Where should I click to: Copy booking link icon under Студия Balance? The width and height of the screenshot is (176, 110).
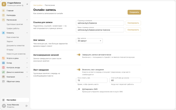click(23, 5)
